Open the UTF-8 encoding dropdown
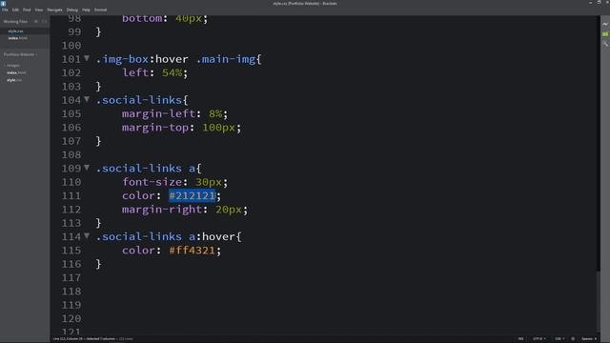Viewport: 610px width, 343px height. coord(539,339)
